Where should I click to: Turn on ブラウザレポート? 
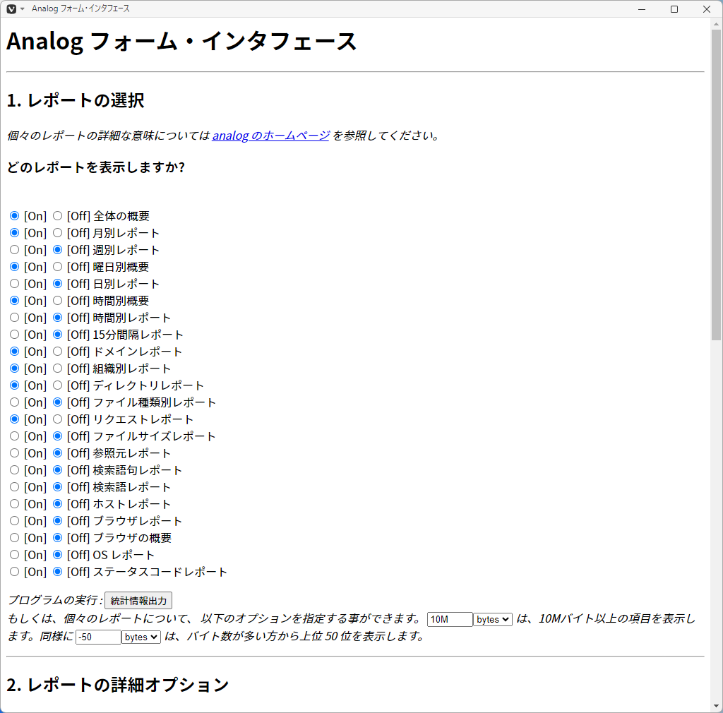[x=14, y=521]
